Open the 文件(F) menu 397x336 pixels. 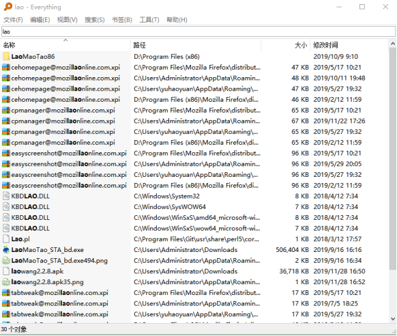(x=13, y=20)
